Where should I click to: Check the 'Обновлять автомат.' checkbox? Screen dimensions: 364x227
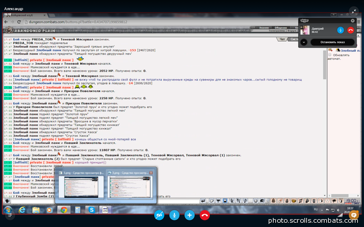tap(329, 55)
